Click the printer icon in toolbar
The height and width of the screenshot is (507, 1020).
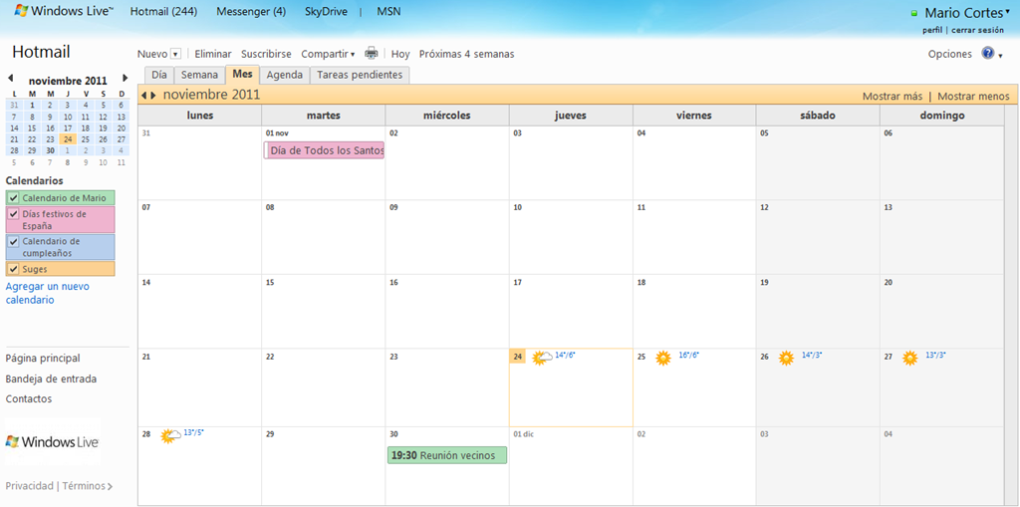371,54
